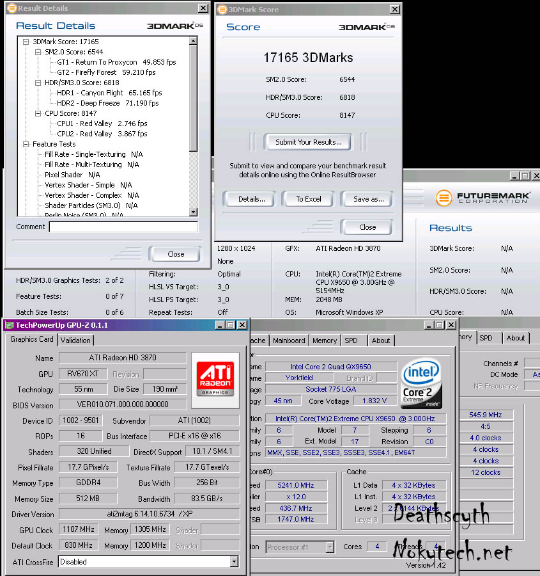
Task: Open the Memory tab in CPU-Z
Action: (324, 340)
